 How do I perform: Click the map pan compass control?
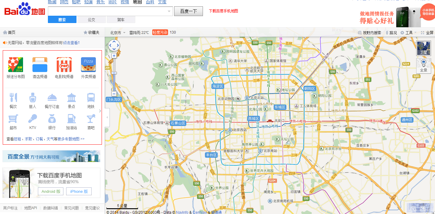[x=114, y=45]
